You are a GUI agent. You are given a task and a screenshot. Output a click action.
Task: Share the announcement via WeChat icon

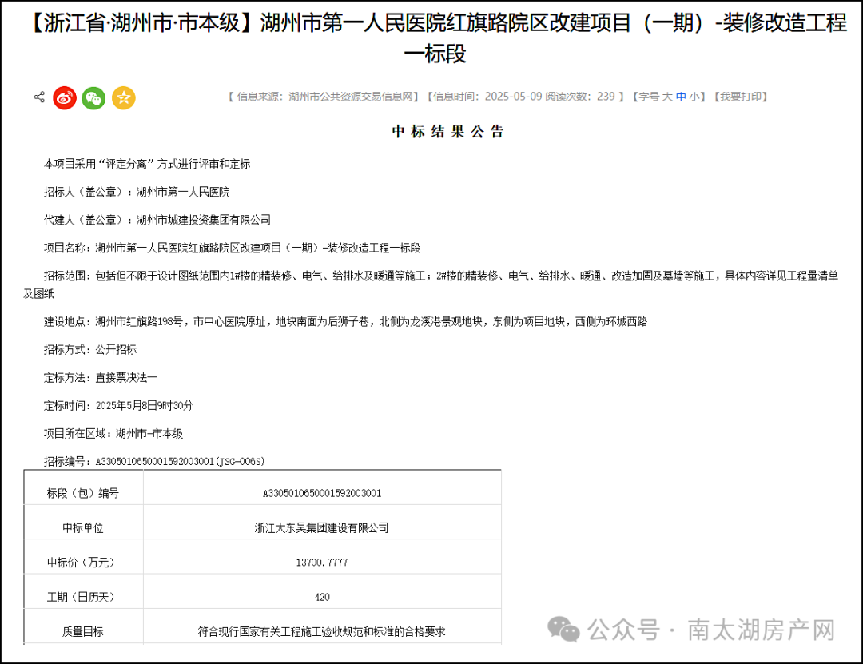point(93,97)
